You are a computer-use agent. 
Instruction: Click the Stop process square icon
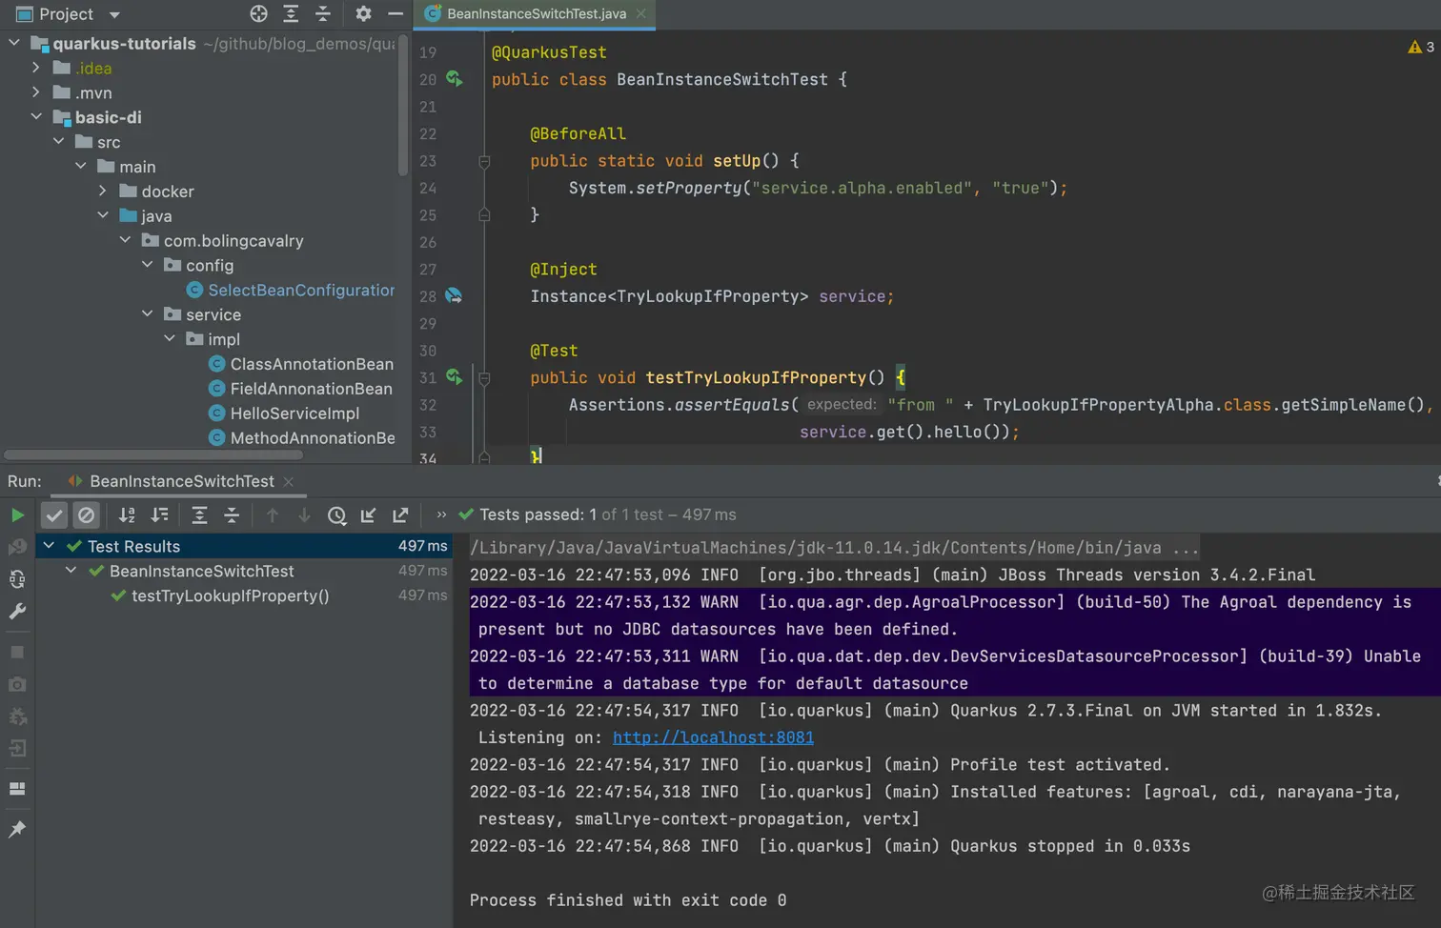pos(17,653)
